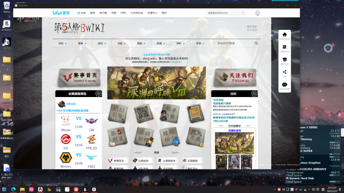Screen dimensions: 344x193
Task: Expand the 游戏 dropdown menu
Action: tap(102, 43)
